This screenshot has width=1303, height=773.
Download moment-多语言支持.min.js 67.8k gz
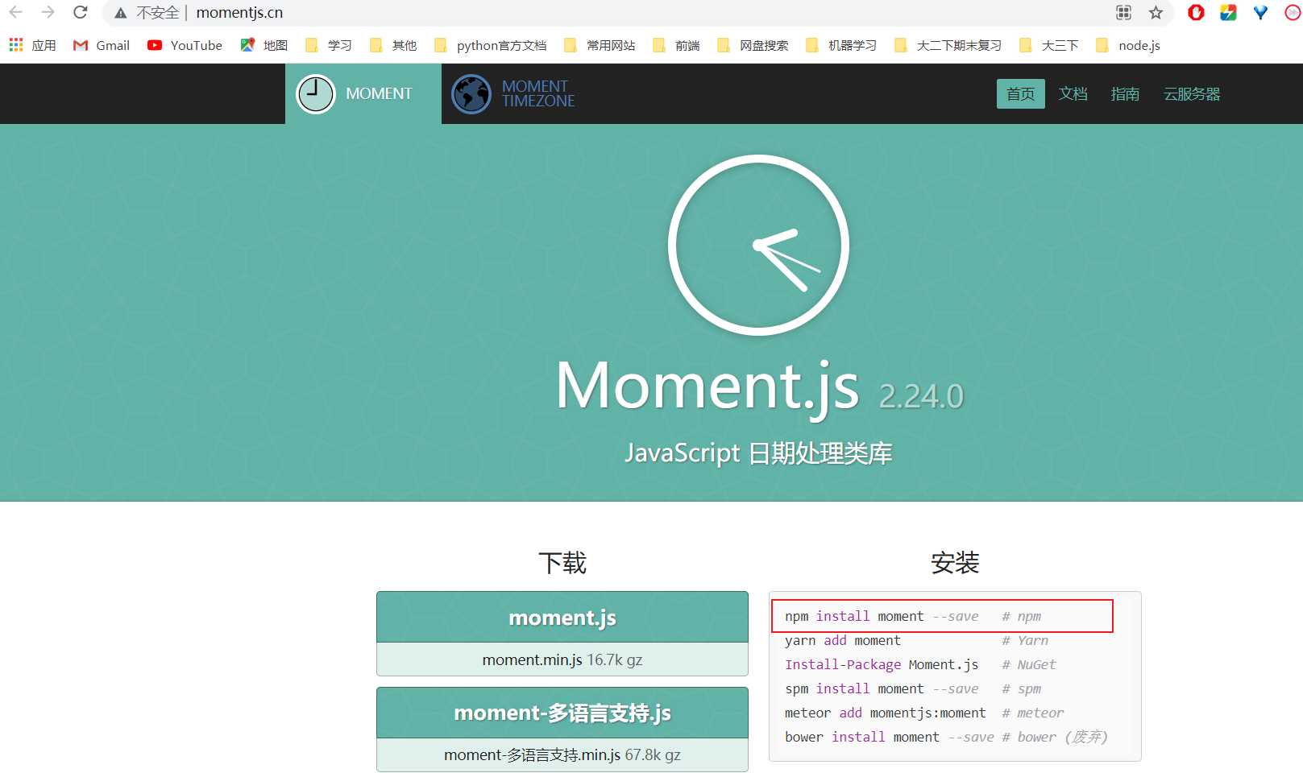(x=562, y=754)
